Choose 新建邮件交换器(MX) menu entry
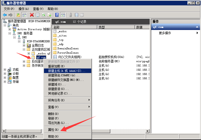The image size is (201, 140). pyautogui.click(x=68, y=80)
